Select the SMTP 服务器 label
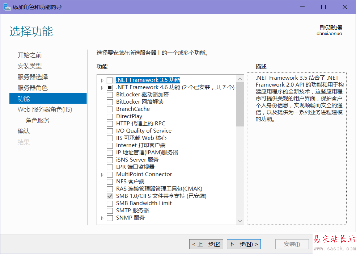 pyautogui.click(x=132, y=211)
